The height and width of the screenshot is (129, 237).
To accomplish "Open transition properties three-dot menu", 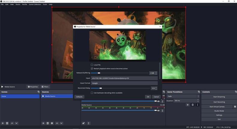I will (x=197, y=105).
